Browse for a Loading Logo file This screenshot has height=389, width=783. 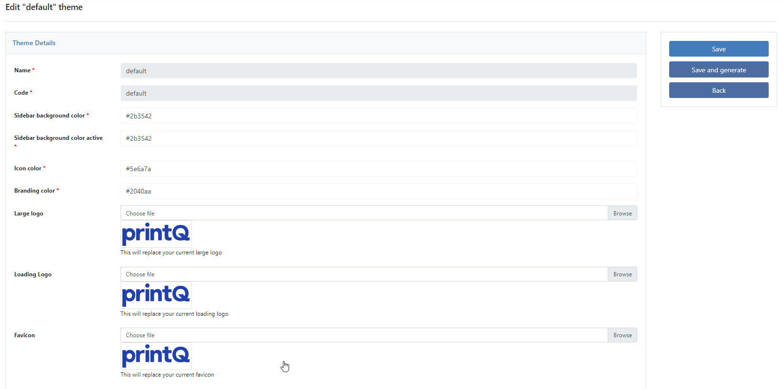tap(622, 274)
